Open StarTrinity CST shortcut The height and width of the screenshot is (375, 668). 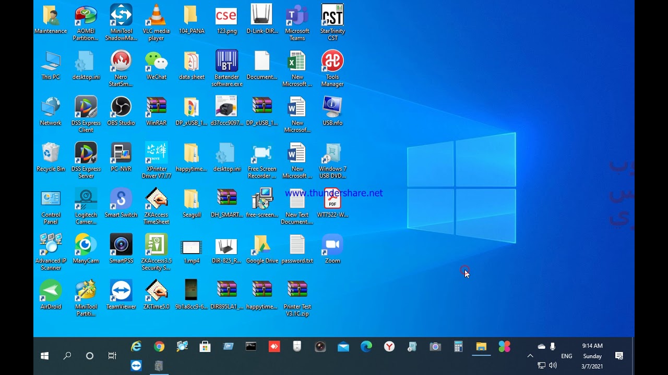332,23
